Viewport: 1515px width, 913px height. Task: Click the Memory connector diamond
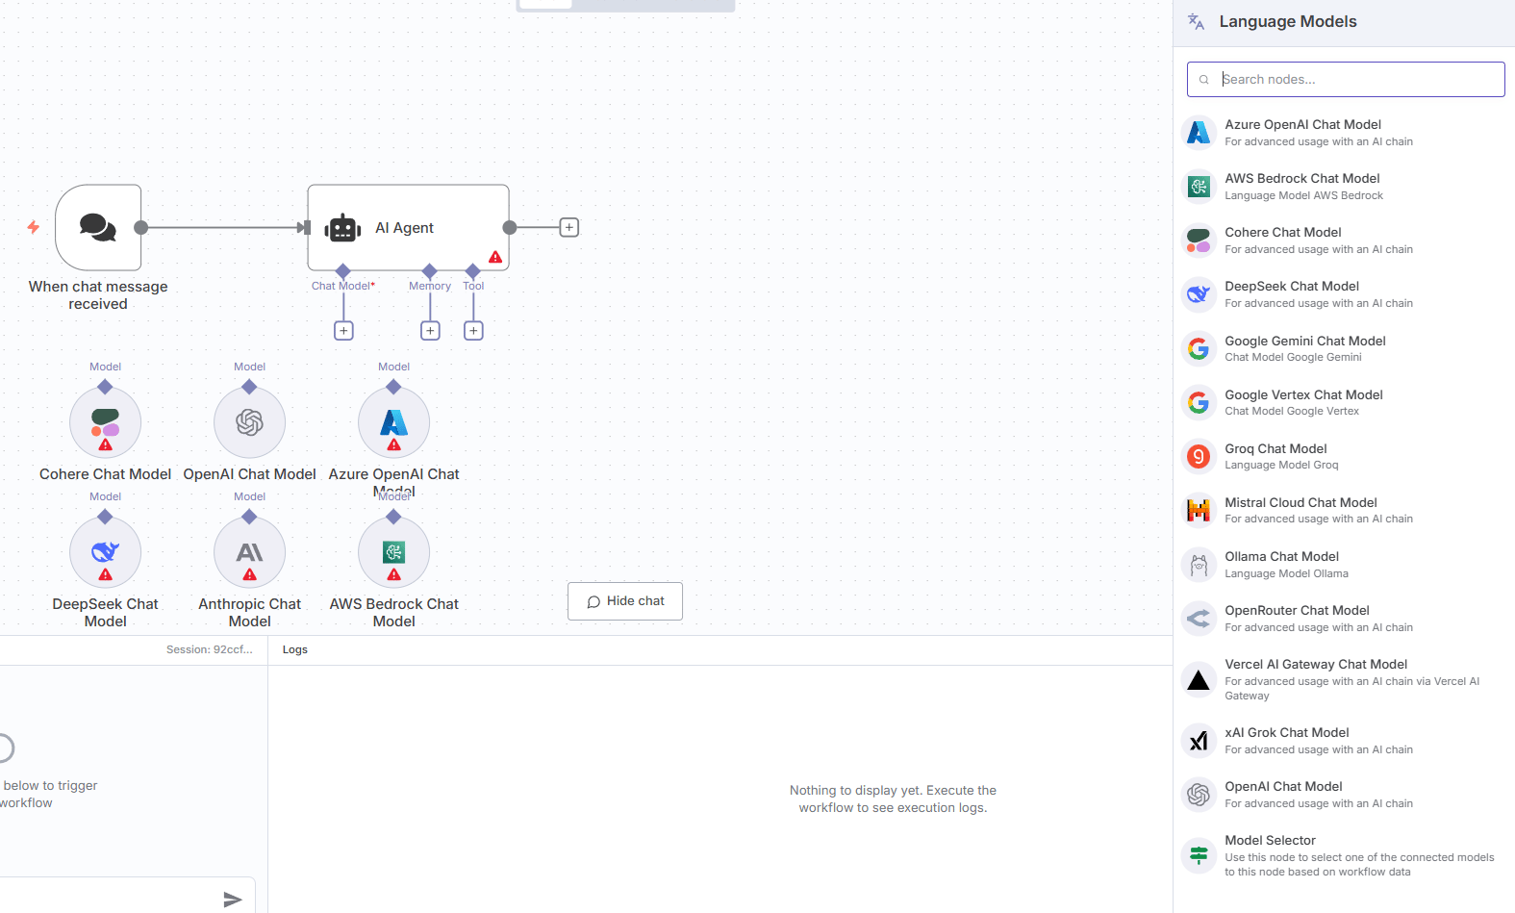[x=430, y=271]
